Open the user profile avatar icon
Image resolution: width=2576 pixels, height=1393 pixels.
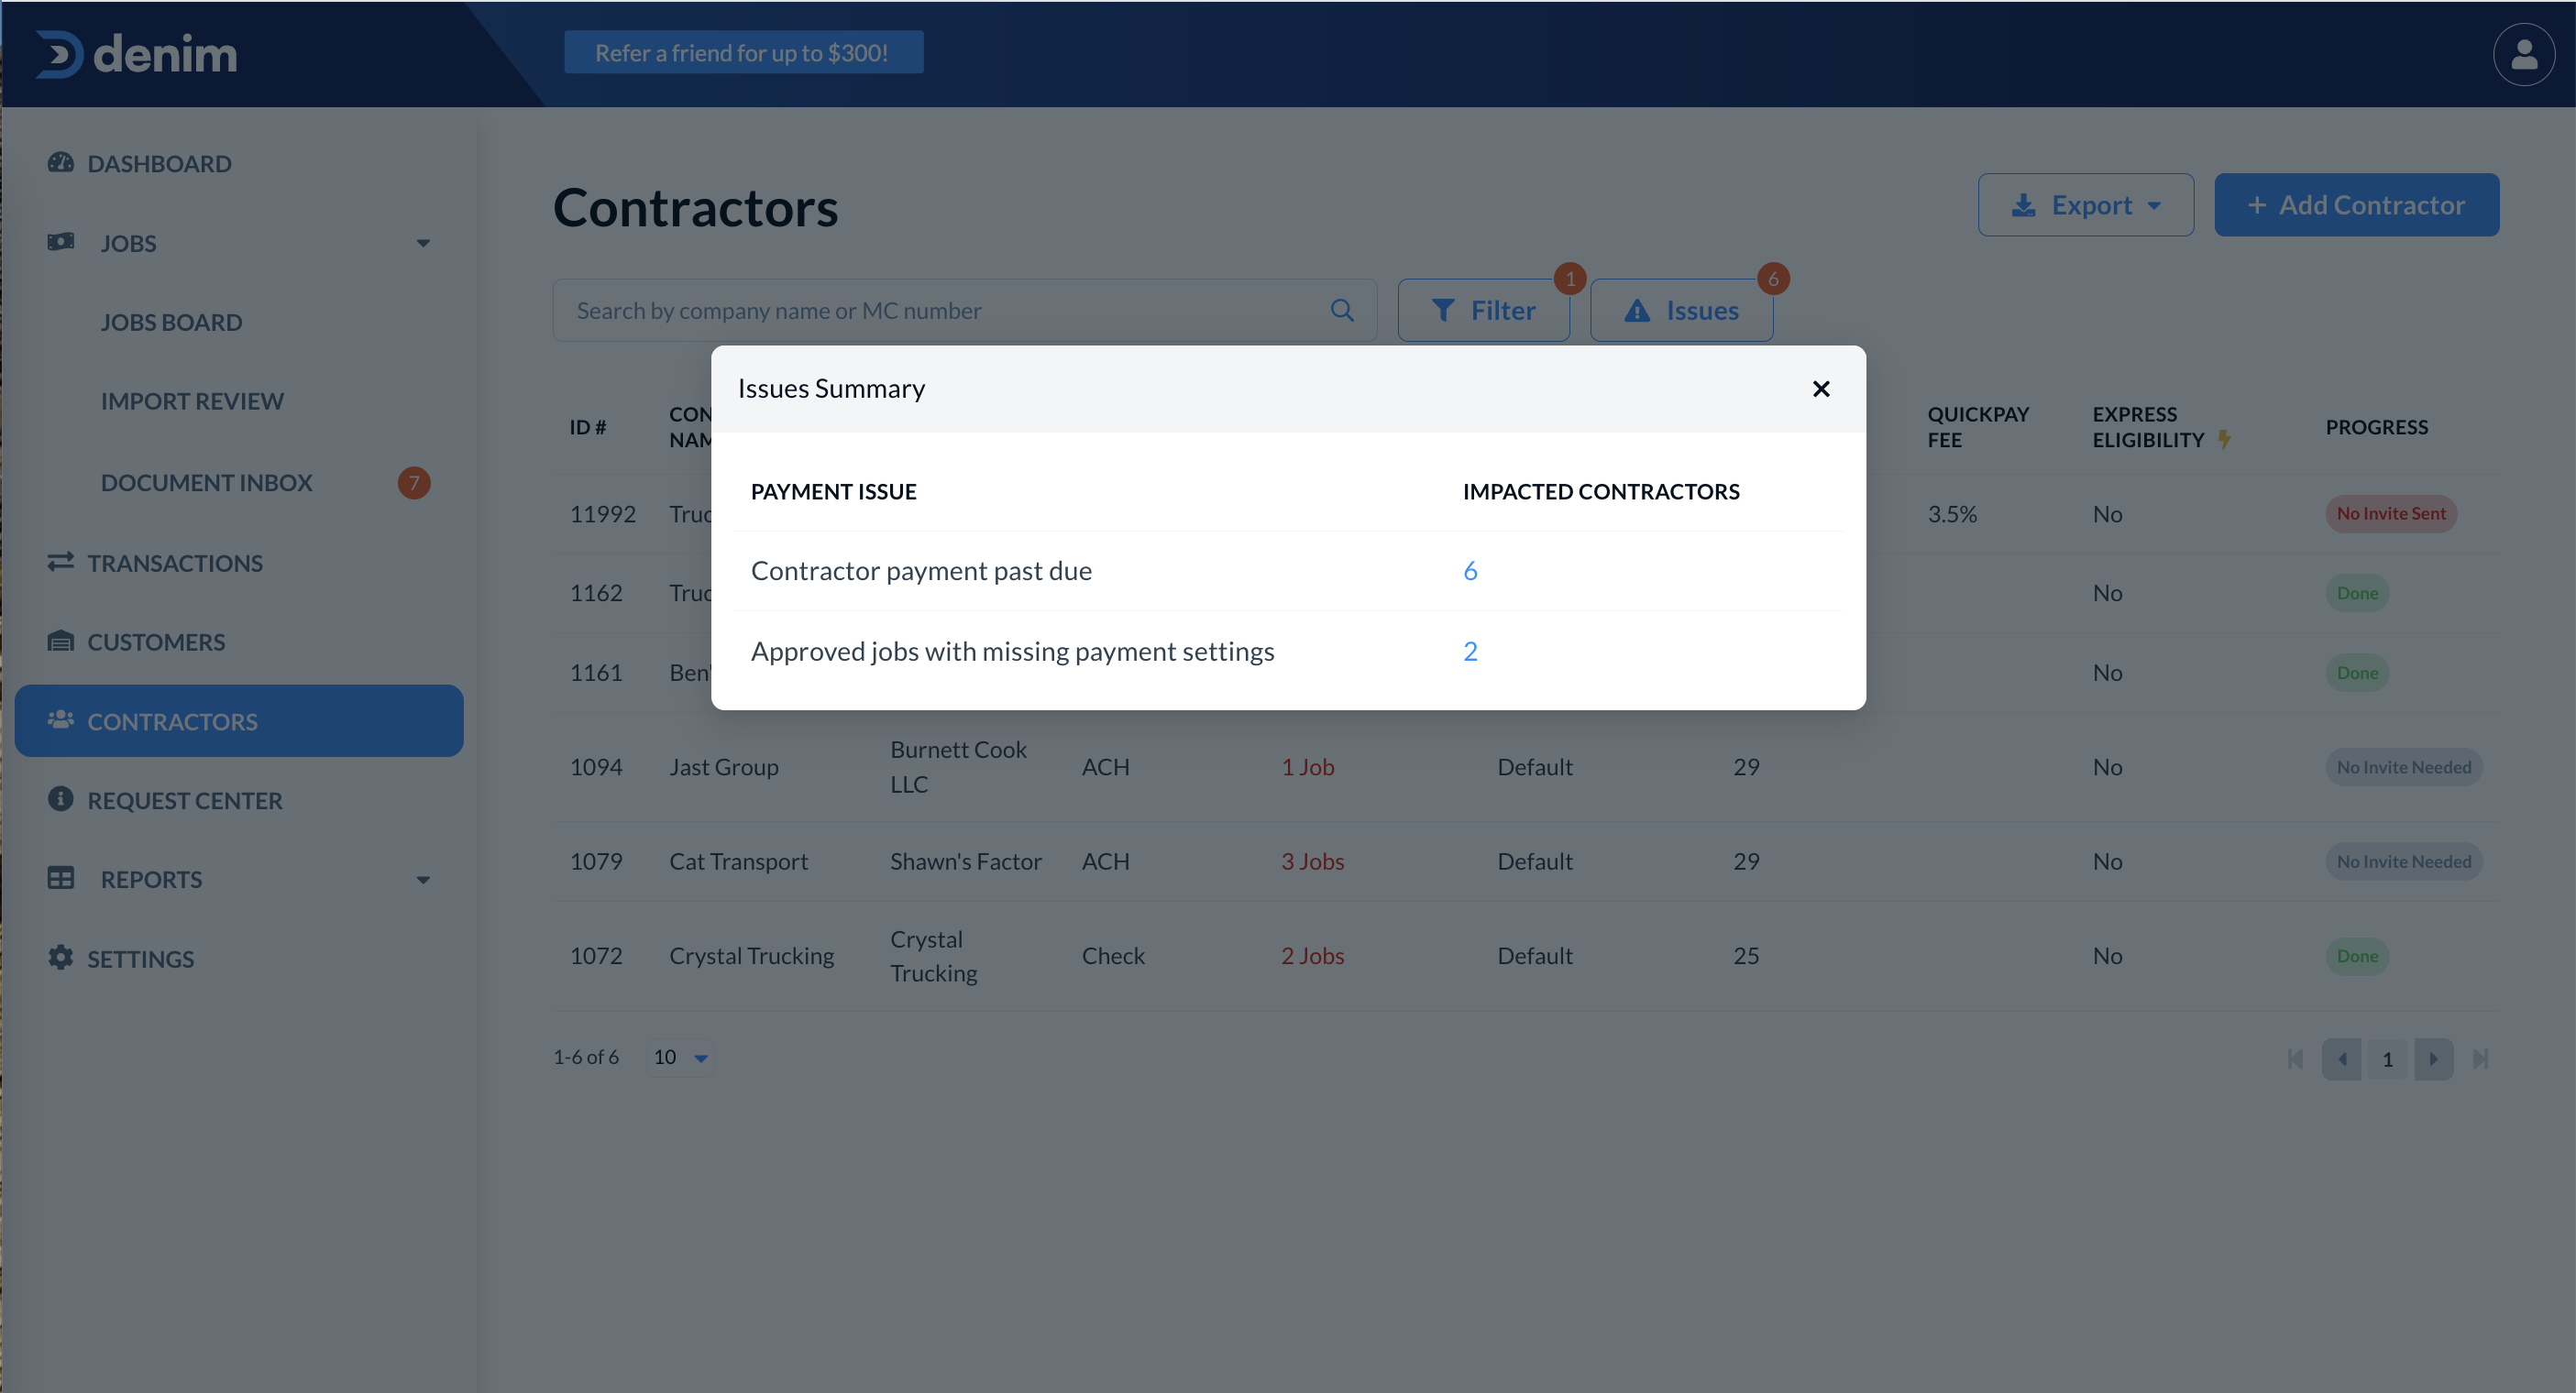(2523, 54)
